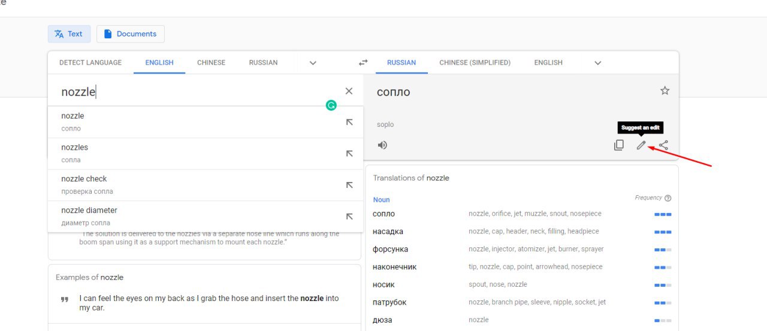This screenshot has width=767, height=331.
Task: Click frequency bar for дюза
Action: (x=663, y=320)
